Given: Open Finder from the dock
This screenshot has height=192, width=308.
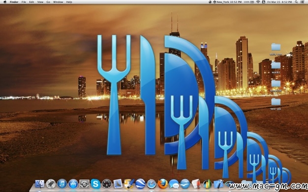Looking at the screenshot, I should click(x=39, y=184).
